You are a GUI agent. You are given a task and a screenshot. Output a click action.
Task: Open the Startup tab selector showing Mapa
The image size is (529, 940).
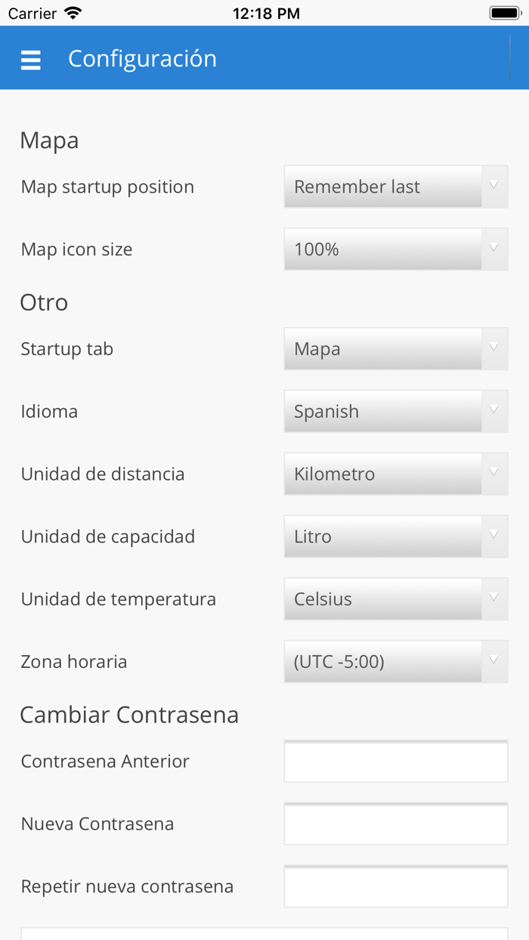pos(382,348)
